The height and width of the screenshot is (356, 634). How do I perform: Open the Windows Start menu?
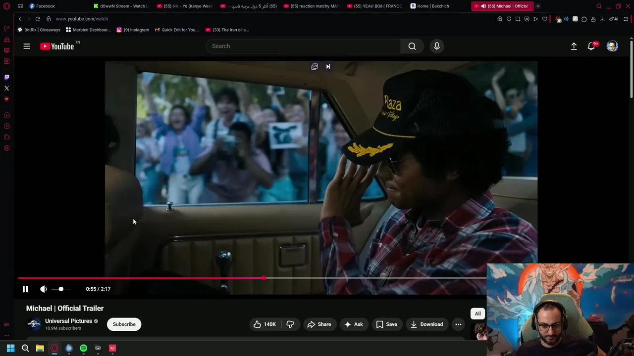tap(10, 348)
